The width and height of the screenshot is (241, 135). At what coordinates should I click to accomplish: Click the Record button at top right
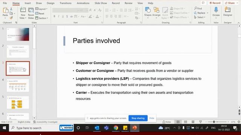click(215, 3)
